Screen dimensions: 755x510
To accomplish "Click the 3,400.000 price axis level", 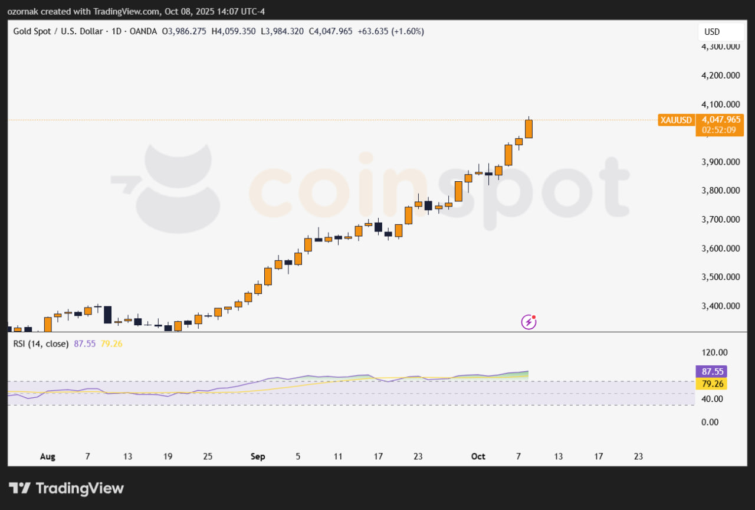I will coord(720,306).
